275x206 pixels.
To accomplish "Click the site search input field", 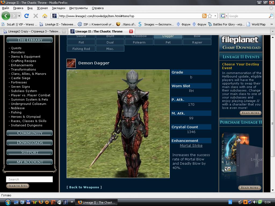I will [x=29, y=179].
